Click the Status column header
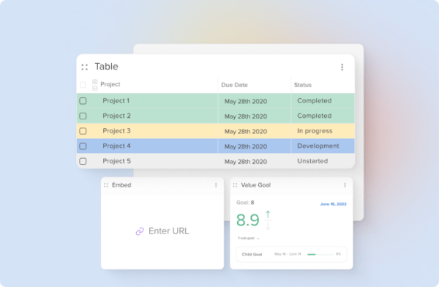 coord(303,85)
